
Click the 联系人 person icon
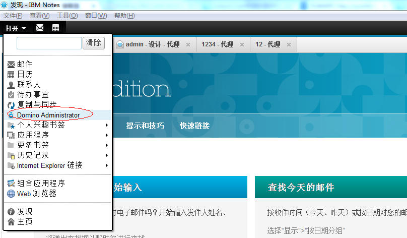click(x=11, y=85)
